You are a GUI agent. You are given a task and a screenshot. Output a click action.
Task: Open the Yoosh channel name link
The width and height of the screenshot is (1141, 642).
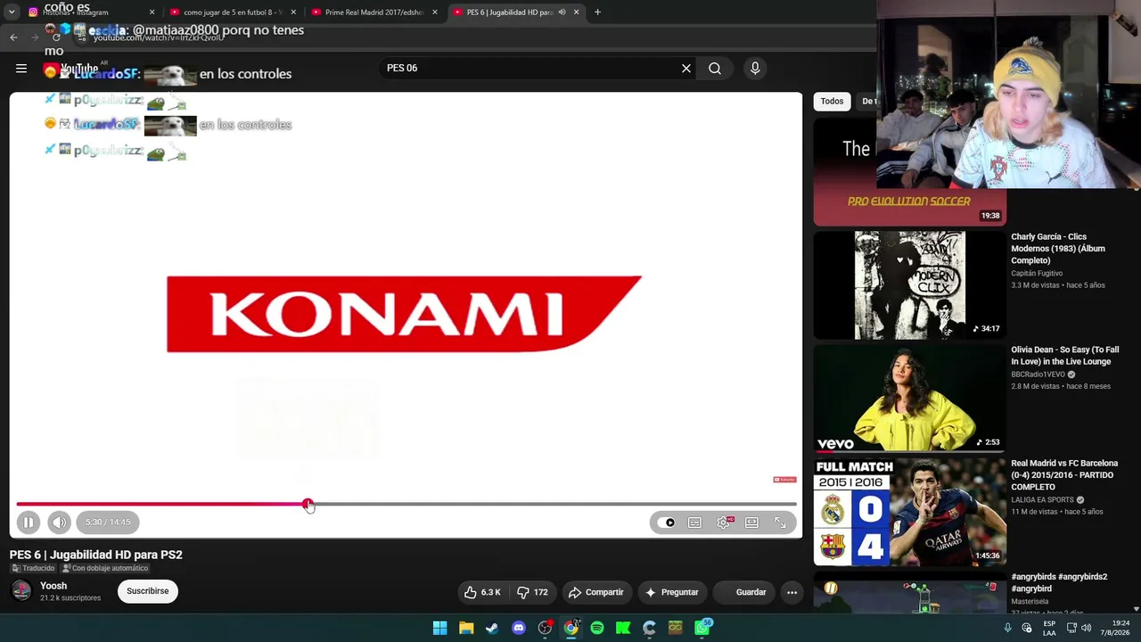53,586
